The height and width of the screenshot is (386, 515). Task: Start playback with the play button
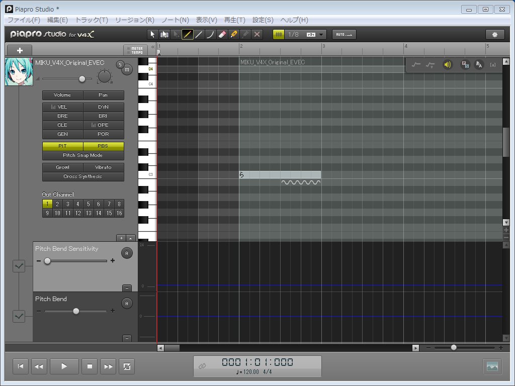point(64,366)
